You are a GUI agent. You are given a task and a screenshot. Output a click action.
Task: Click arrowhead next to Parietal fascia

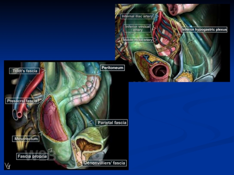pyautogui.click(x=91, y=122)
